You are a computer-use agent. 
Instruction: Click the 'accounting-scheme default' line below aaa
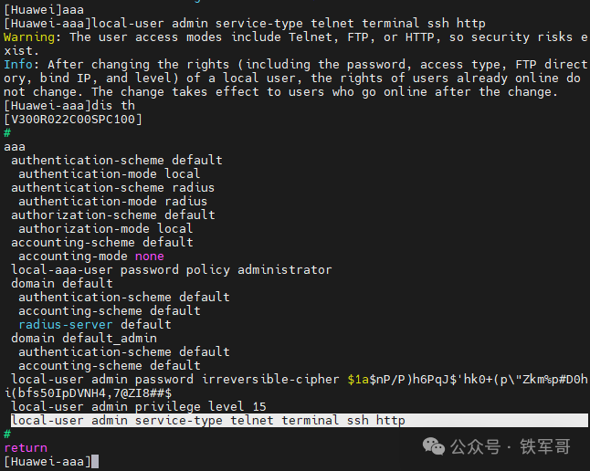[102, 243]
